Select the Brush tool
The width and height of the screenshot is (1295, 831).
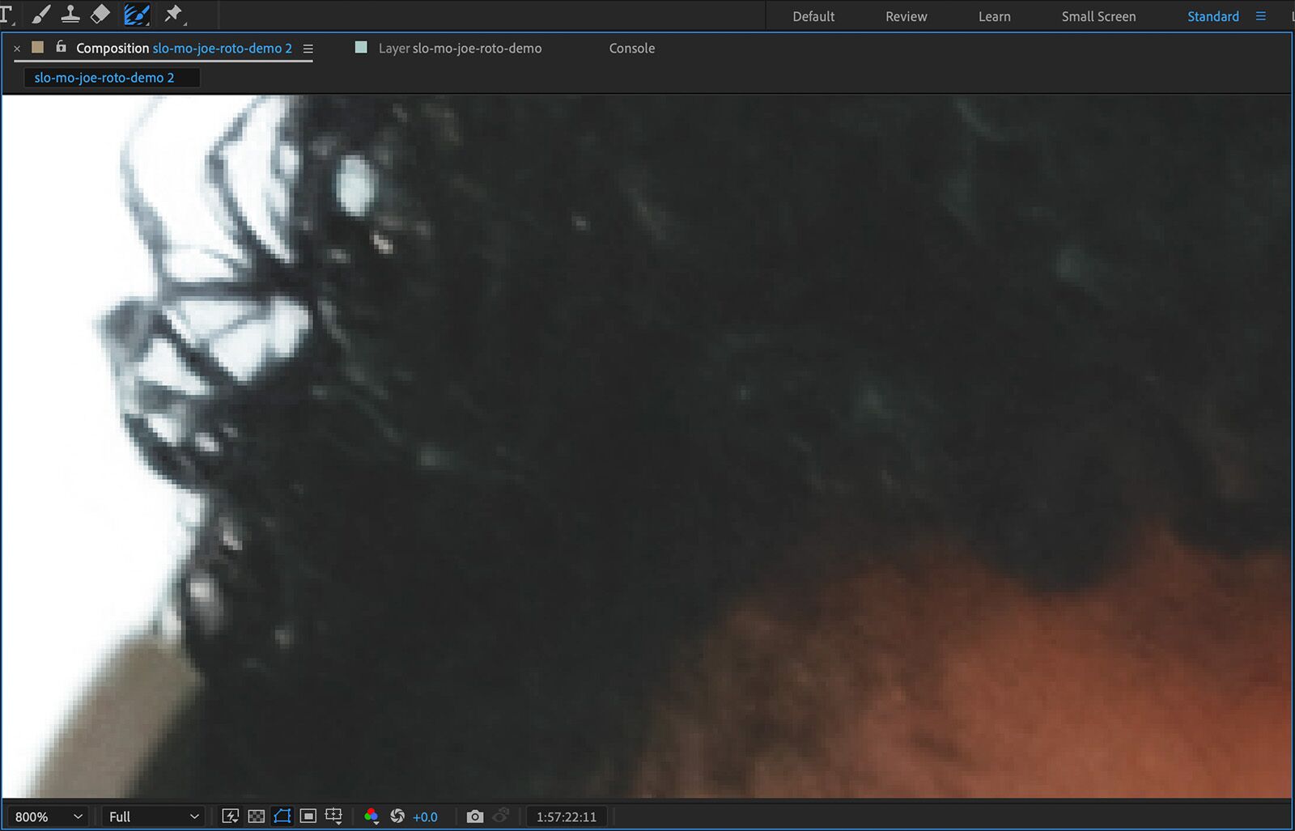40,14
